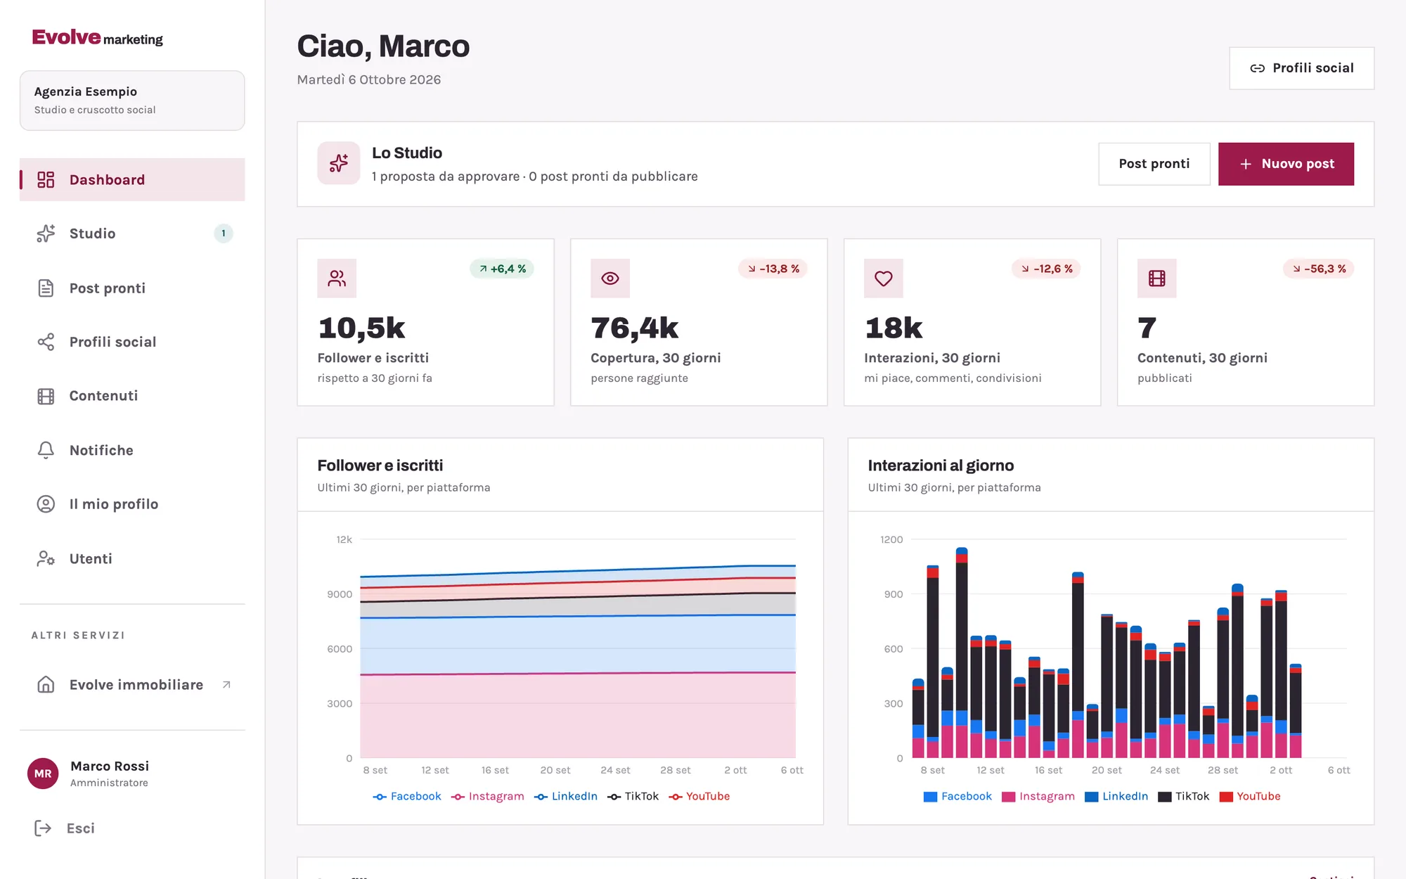Screen dimensions: 1406x879
Task: Click YouTube red swatch in Interazioni legend
Action: click(x=1226, y=797)
